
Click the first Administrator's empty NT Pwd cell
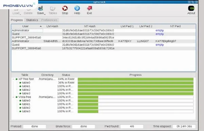pyautogui.click(x=160, y=30)
